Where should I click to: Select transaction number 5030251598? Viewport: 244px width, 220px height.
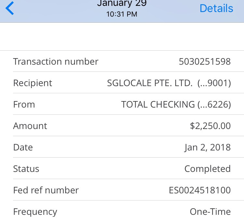coord(205,61)
